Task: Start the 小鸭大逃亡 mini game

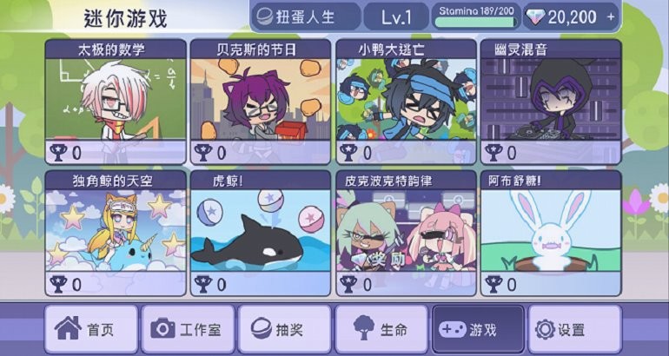Action: [406, 102]
